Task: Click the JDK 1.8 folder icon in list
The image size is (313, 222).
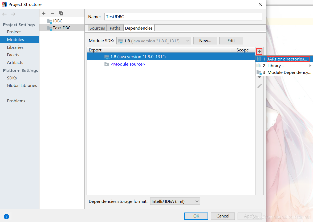Action: (x=107, y=57)
